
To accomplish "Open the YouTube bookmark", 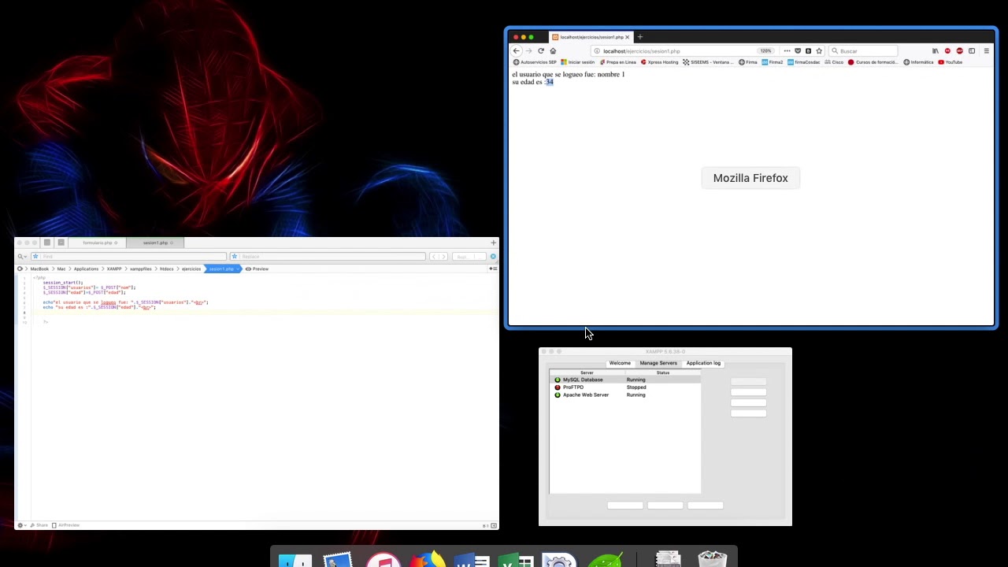I will coord(951,62).
